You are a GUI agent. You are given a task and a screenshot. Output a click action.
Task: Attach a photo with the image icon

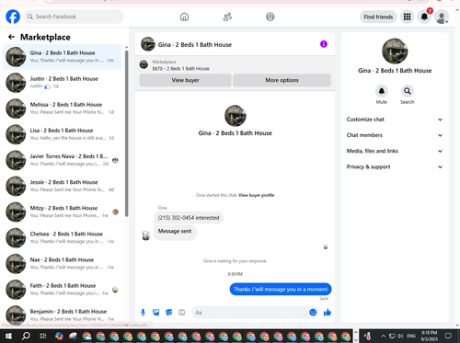[156, 313]
